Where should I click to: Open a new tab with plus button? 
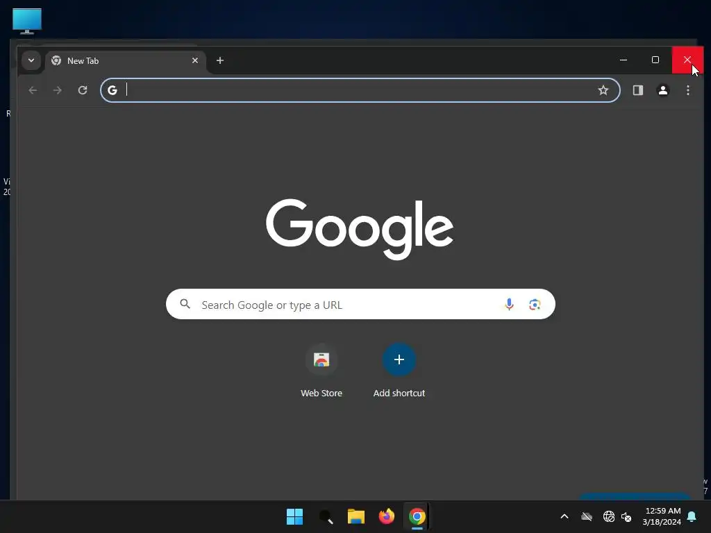point(220,60)
